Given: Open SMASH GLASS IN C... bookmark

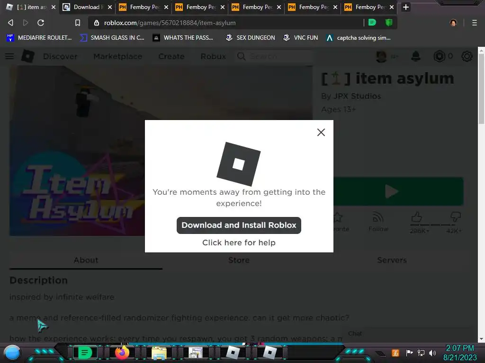Looking at the screenshot, I should [112, 38].
